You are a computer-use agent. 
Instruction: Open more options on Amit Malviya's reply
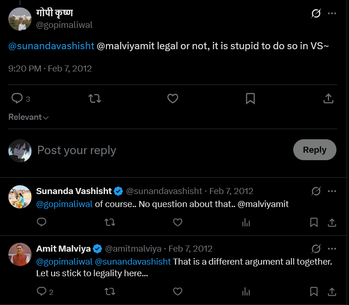point(332,249)
